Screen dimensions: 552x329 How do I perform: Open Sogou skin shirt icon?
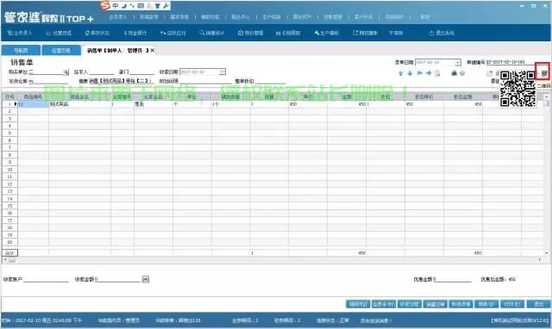(157, 6)
